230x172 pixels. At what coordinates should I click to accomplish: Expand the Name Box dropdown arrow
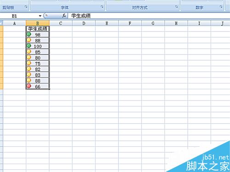[40, 16]
